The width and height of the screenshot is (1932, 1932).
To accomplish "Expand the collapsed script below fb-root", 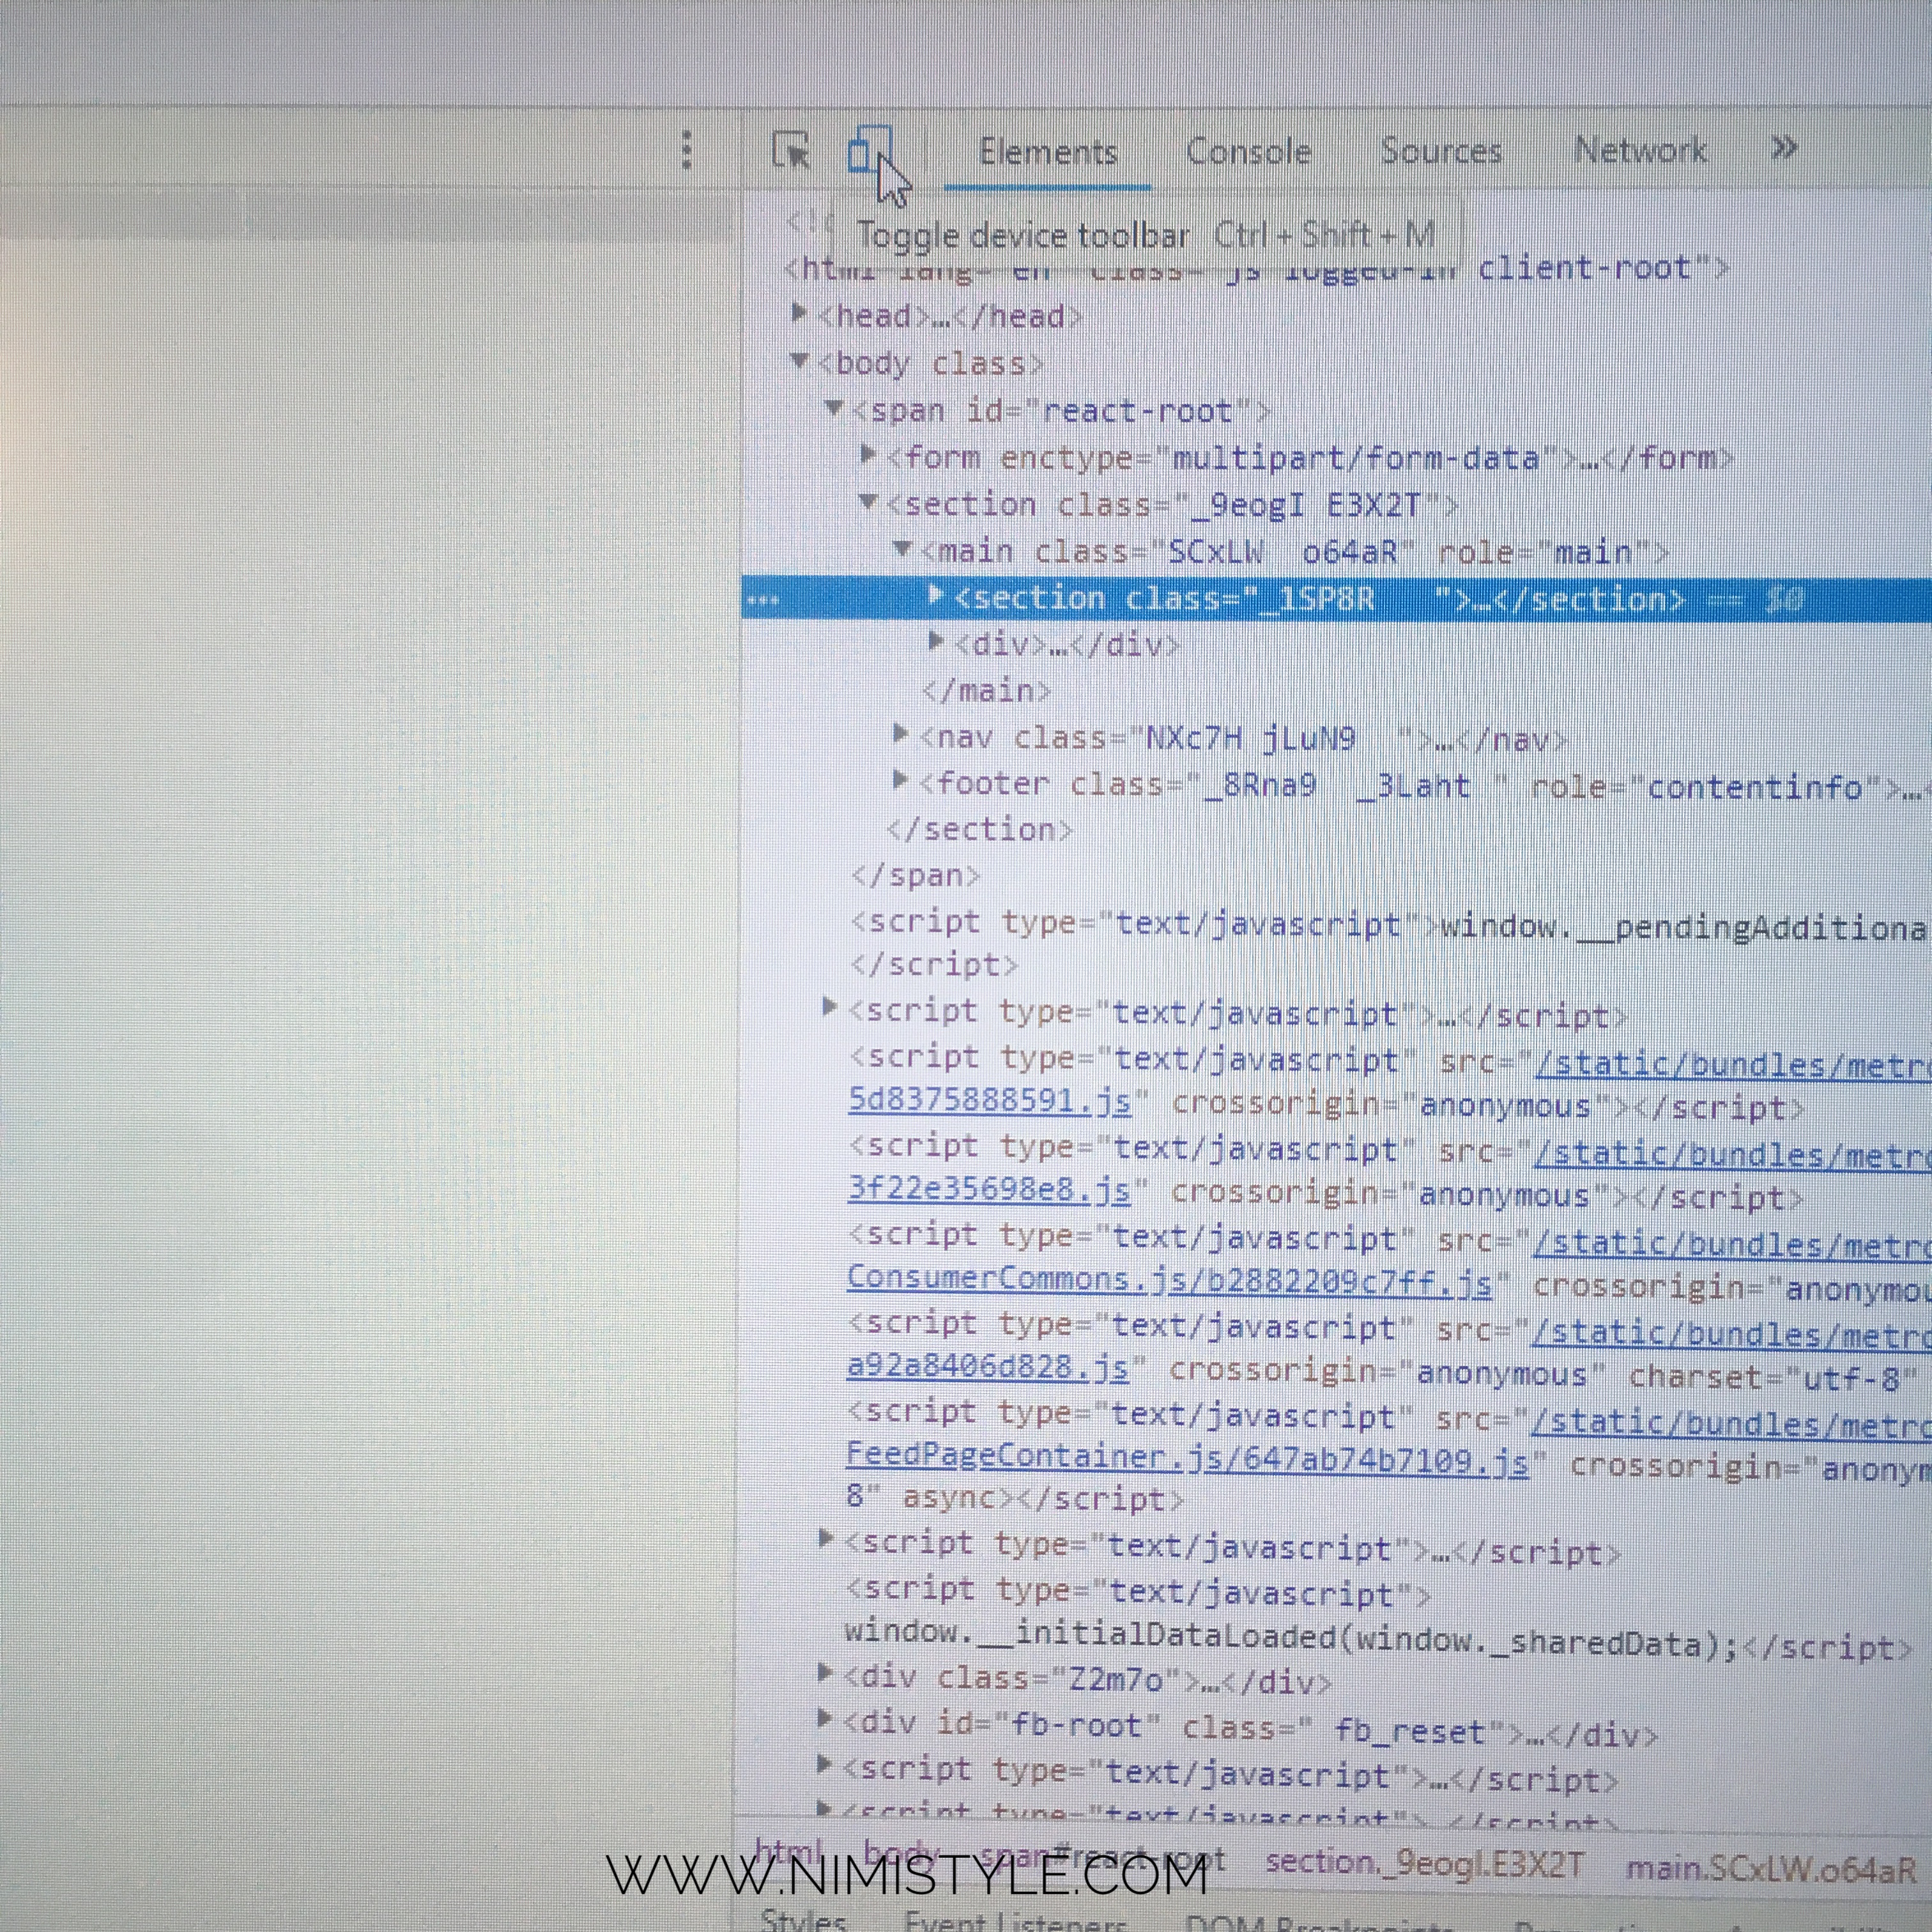I will point(825,1764).
